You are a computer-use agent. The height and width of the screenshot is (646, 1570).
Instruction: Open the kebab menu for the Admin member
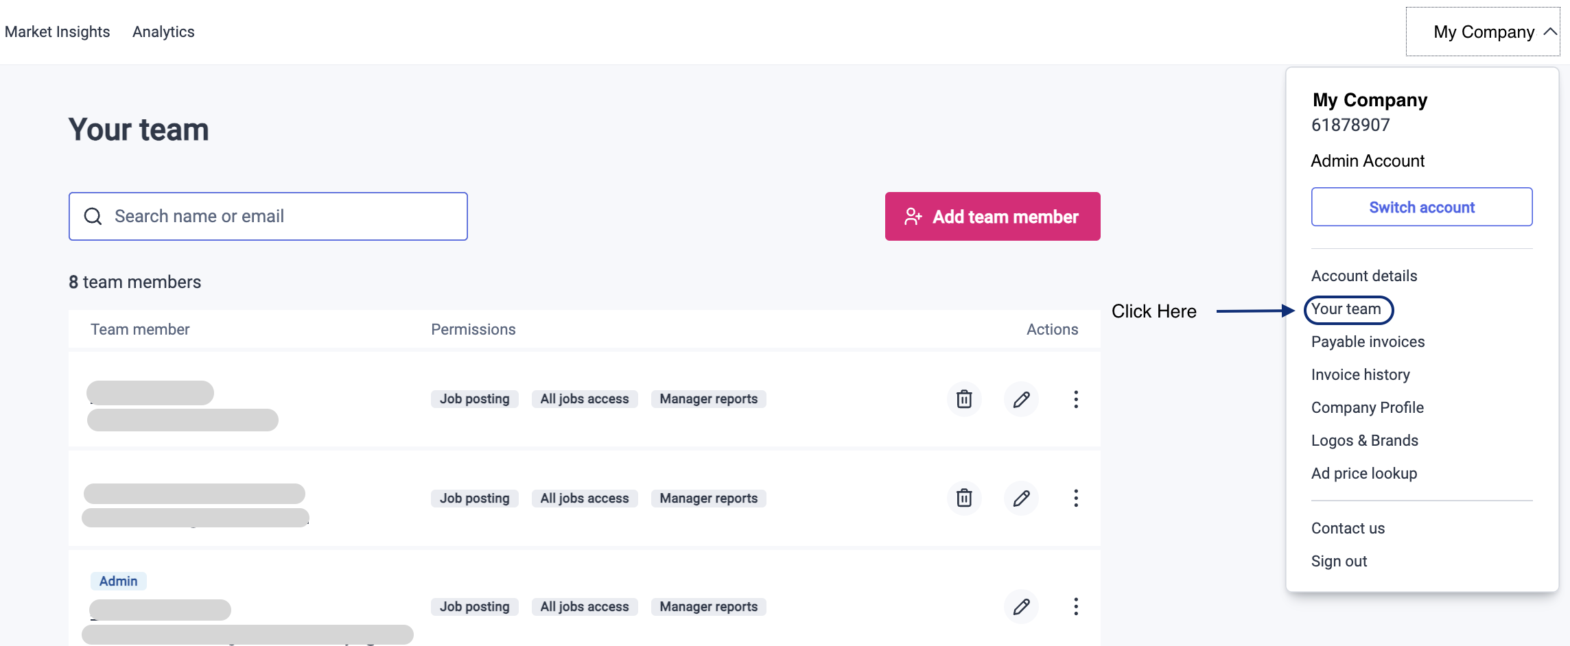1075,606
